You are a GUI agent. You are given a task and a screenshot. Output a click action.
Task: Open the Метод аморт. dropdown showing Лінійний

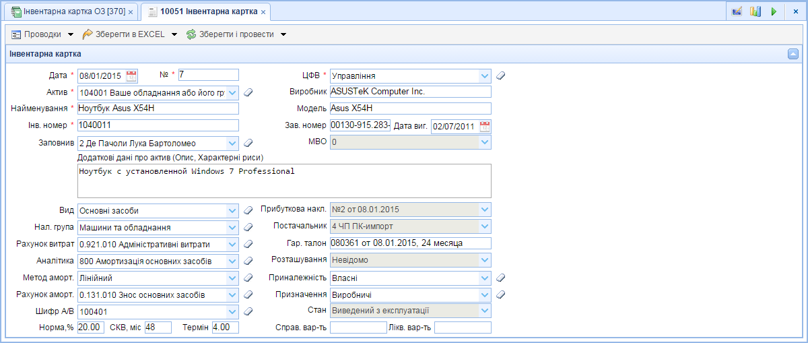tap(232, 278)
